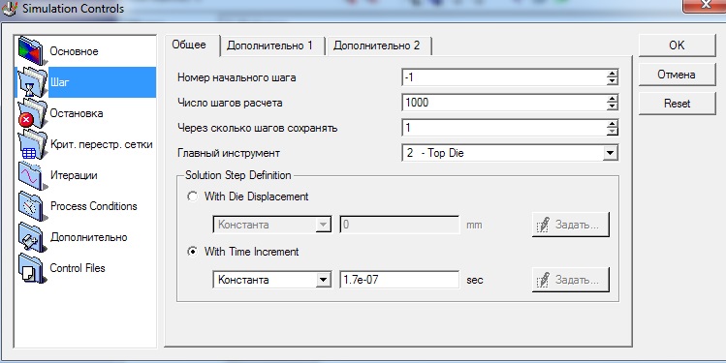Viewport: 726px width, 363px height.
Task: Increase Номер начального шага with up arrow
Action: coord(612,74)
